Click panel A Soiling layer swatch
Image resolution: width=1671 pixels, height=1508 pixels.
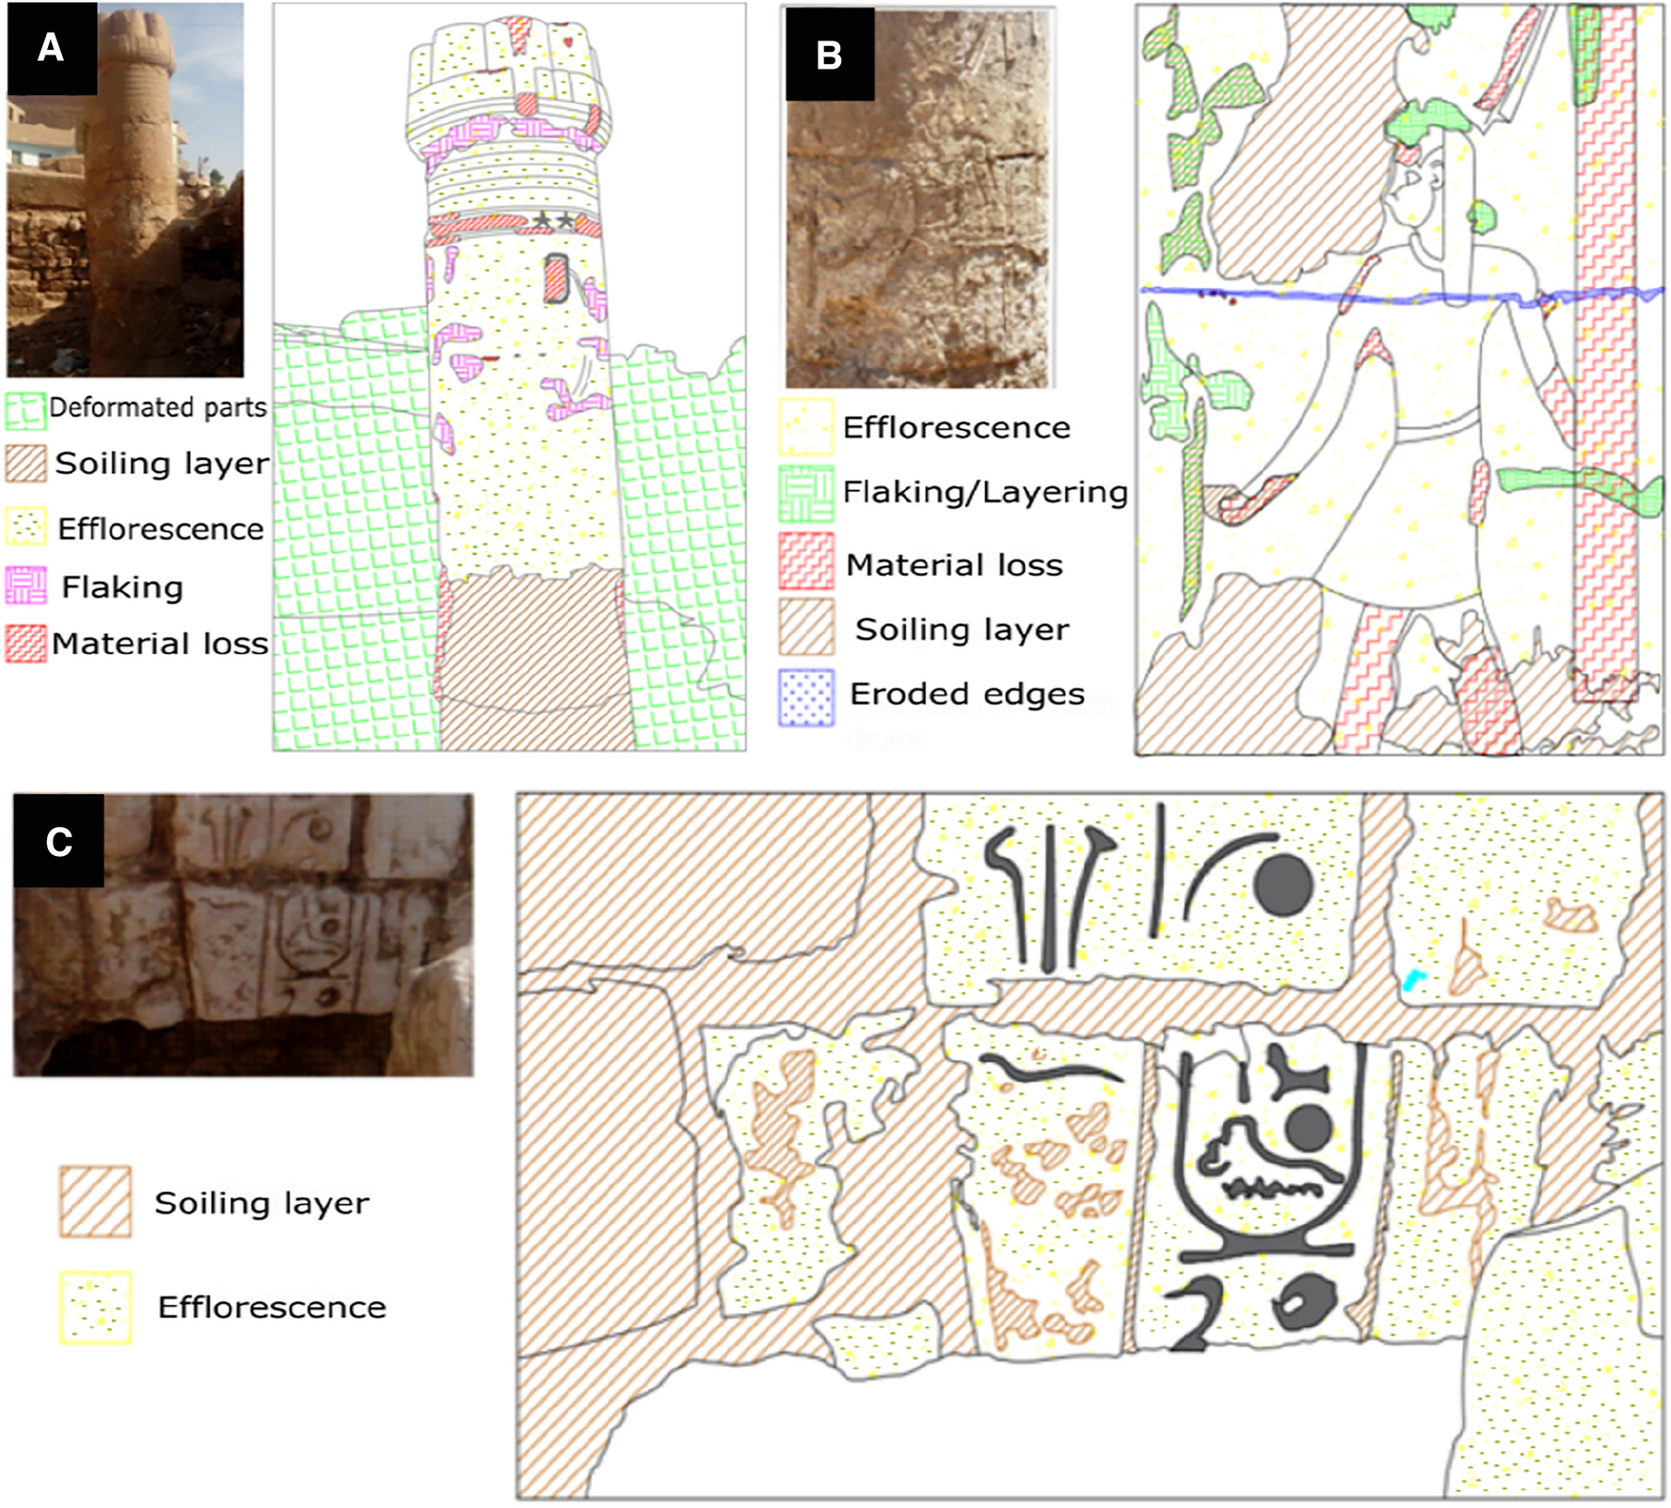[x=25, y=463]
